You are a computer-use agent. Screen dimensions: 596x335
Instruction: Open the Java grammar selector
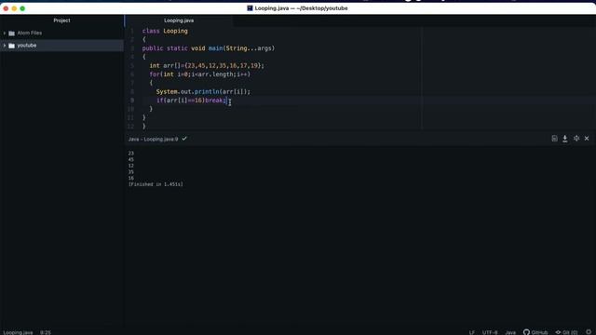[510, 332]
